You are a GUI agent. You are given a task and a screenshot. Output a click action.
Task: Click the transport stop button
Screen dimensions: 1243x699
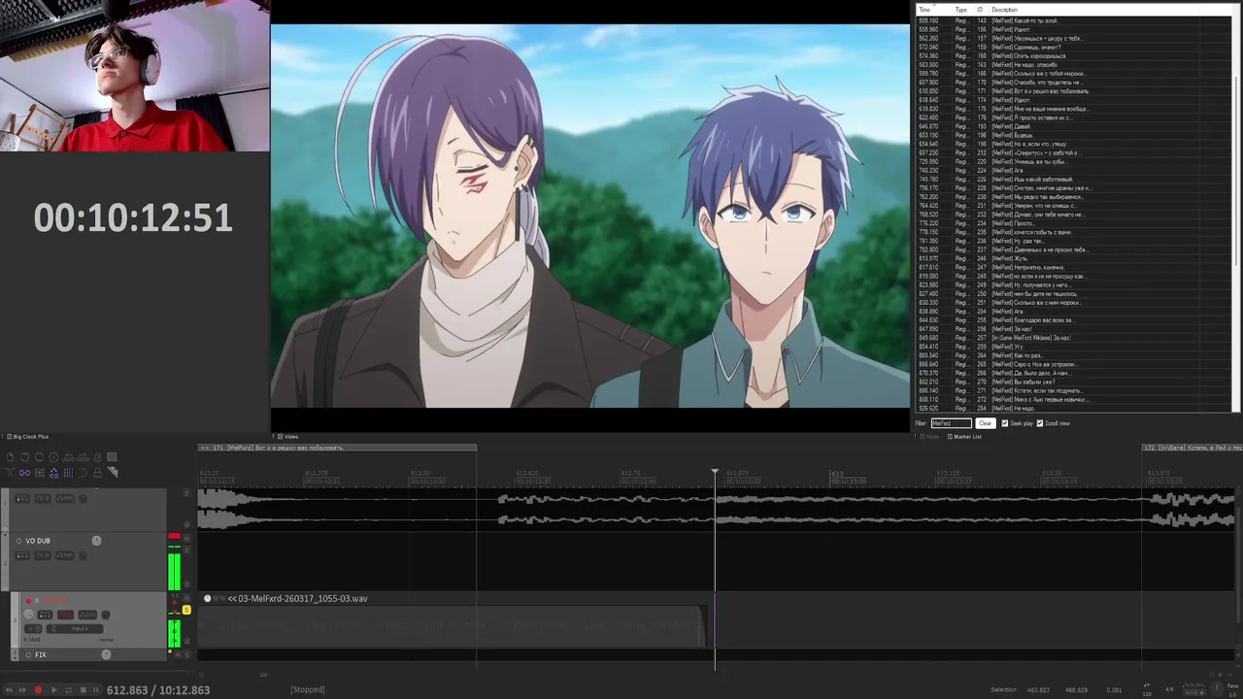tap(83, 690)
